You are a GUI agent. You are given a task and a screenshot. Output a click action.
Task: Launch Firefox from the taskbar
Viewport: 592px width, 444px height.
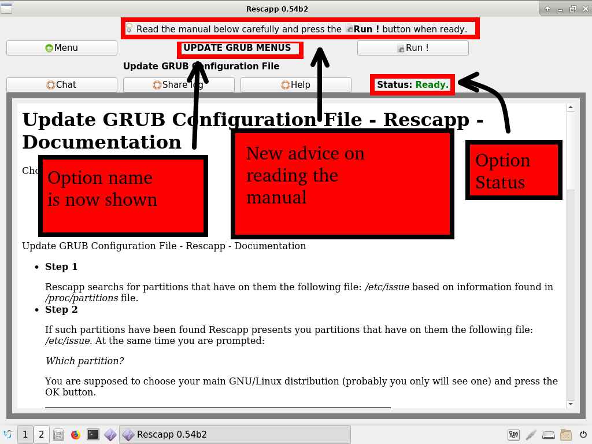pyautogui.click(x=76, y=435)
